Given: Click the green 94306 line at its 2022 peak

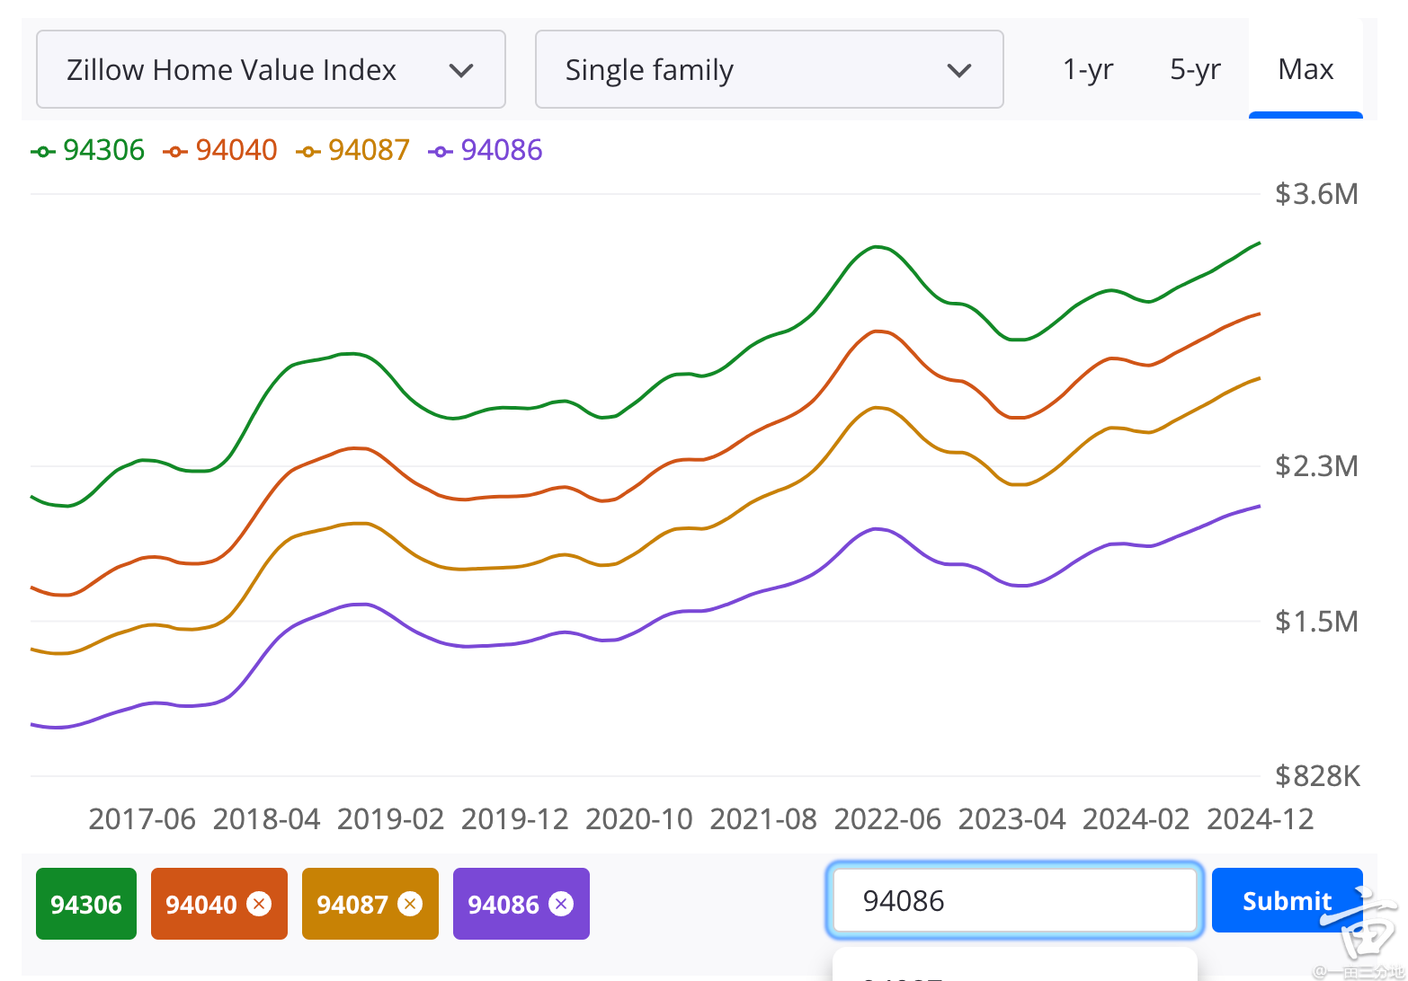Looking at the screenshot, I should [877, 246].
